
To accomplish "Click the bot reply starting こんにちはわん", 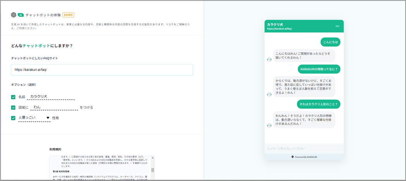I will (x=304, y=55).
